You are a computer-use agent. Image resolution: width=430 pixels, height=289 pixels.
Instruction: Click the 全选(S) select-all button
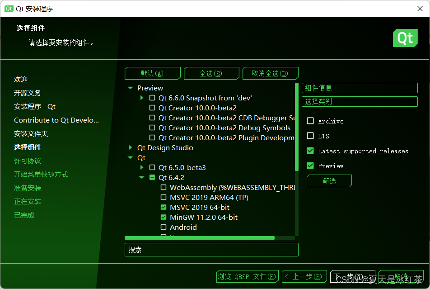[x=211, y=73]
